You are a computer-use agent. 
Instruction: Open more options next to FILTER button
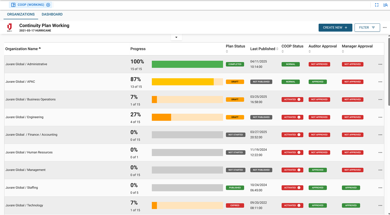pyautogui.click(x=385, y=28)
